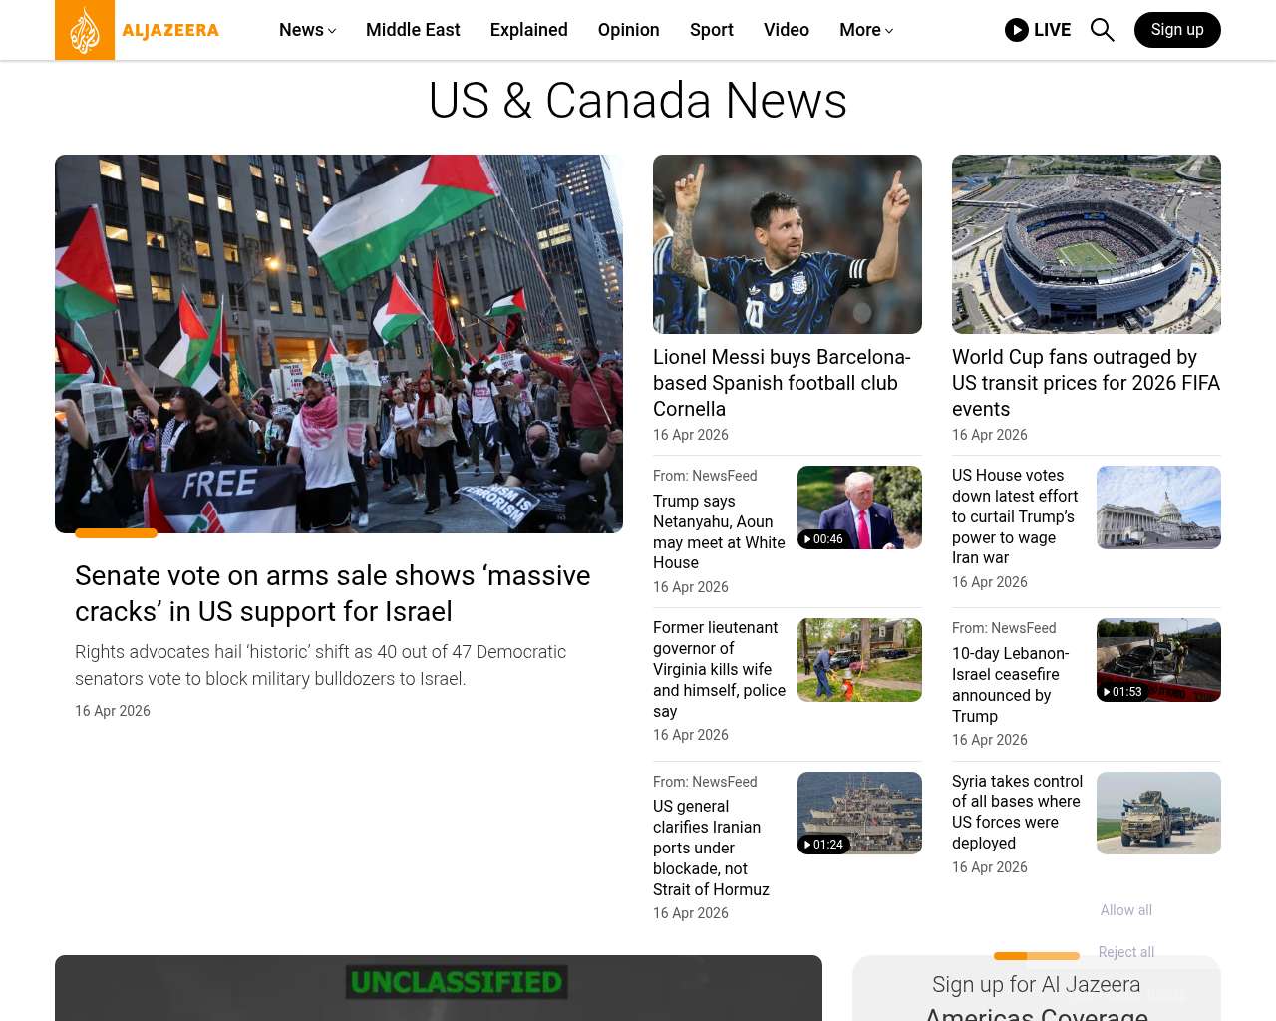Click the US Capitol building thumbnail
Image resolution: width=1276 pixels, height=1021 pixels.
pos(1157,508)
